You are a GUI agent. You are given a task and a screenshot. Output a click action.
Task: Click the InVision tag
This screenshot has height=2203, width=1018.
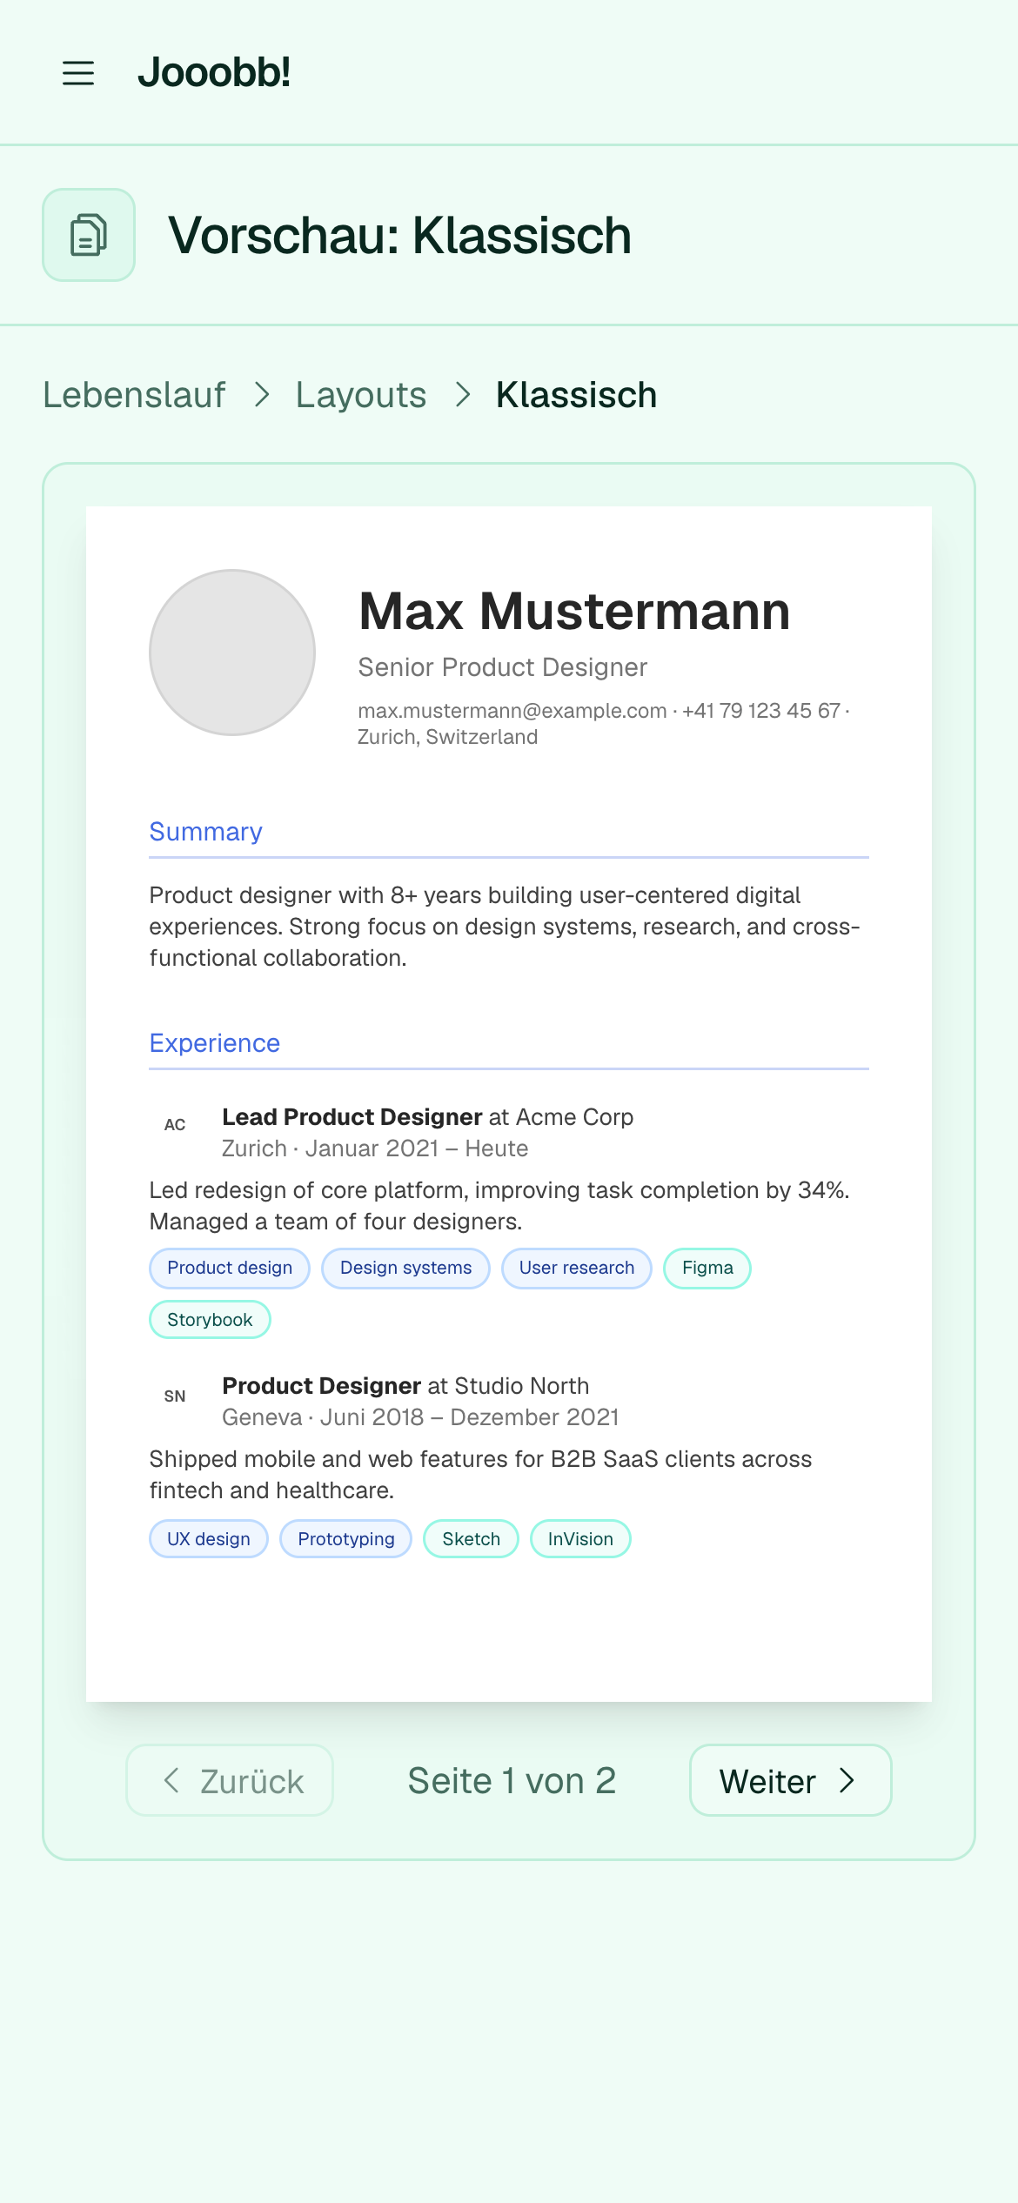(580, 1539)
